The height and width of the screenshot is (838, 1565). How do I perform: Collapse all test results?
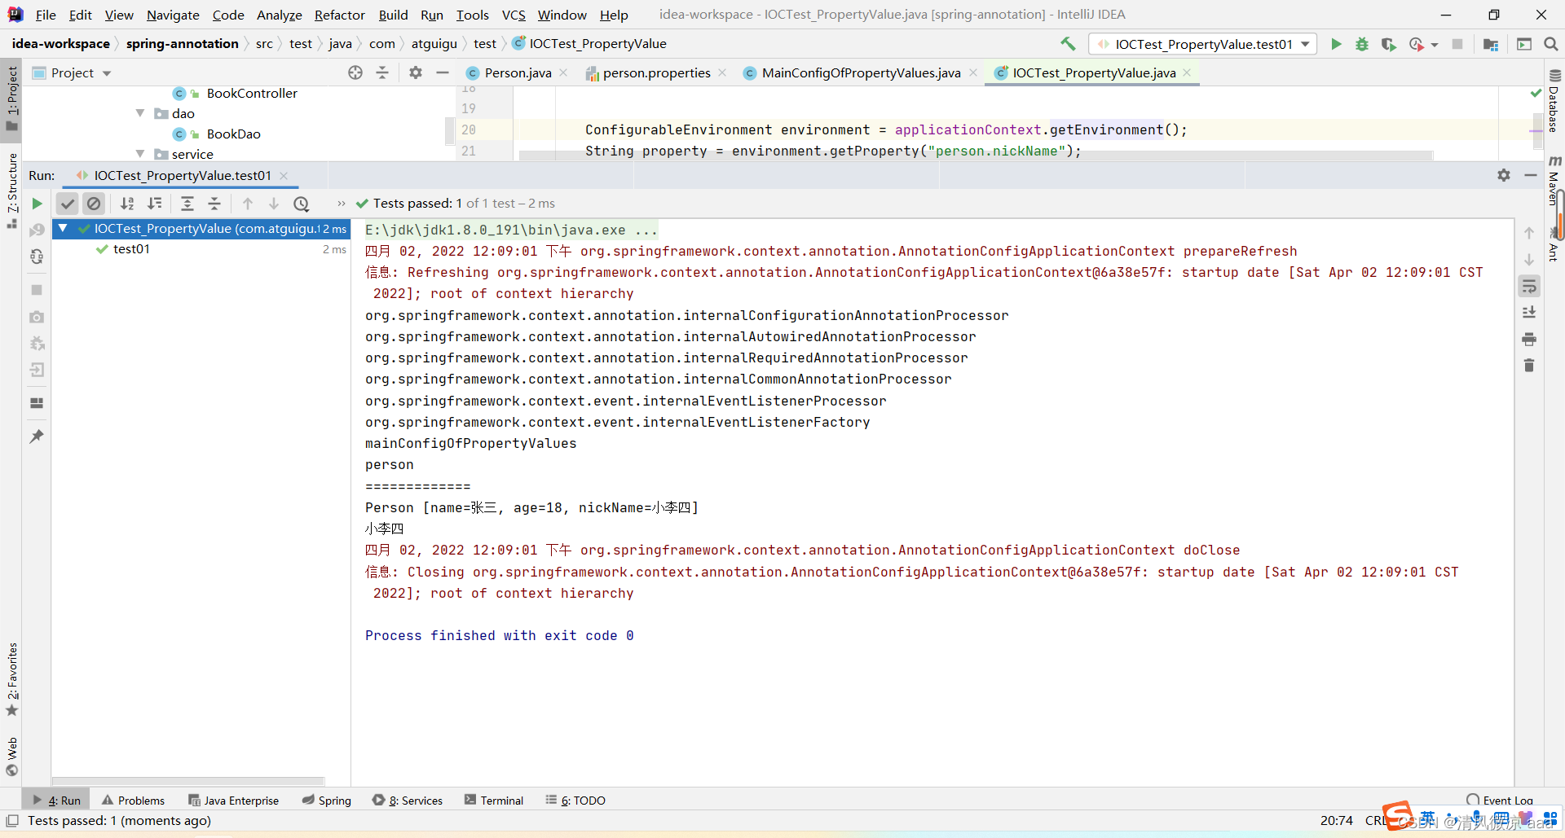[x=214, y=204]
